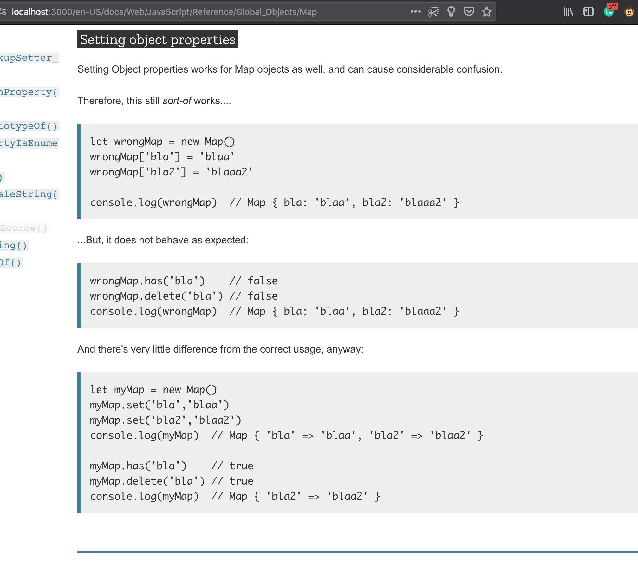Image resolution: width=638 pixels, height=575 pixels.
Task: Click the Of() link in the sidebar
Action: [x=11, y=262]
